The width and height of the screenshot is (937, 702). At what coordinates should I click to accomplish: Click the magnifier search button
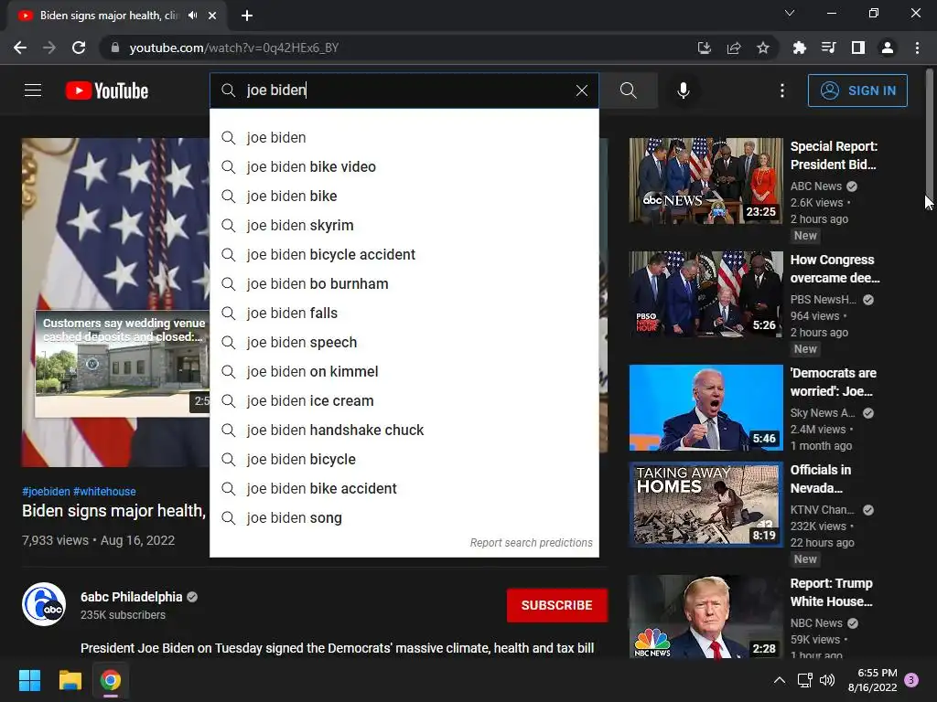628,90
